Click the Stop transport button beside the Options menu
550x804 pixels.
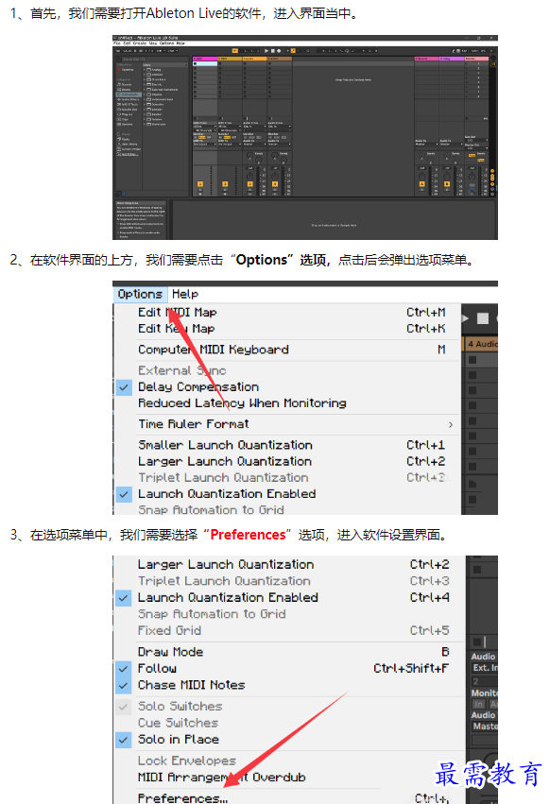pos(482,318)
